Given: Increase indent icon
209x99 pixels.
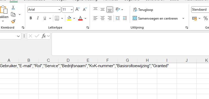Looking at the screenshot, I should 125,18.
